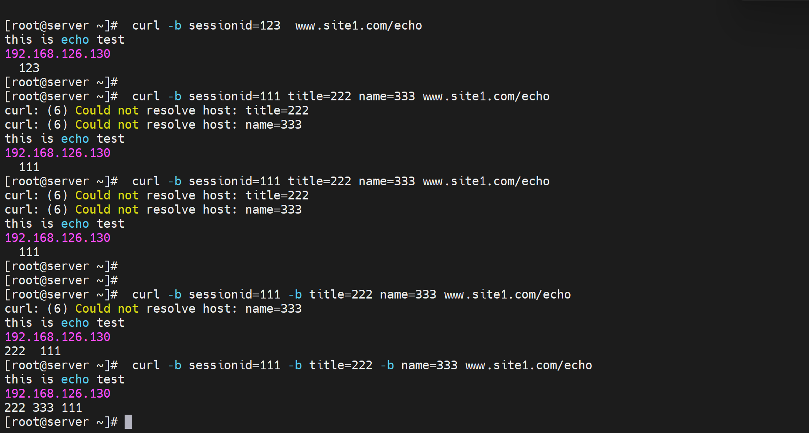Click the word curl in the first command

coord(146,25)
